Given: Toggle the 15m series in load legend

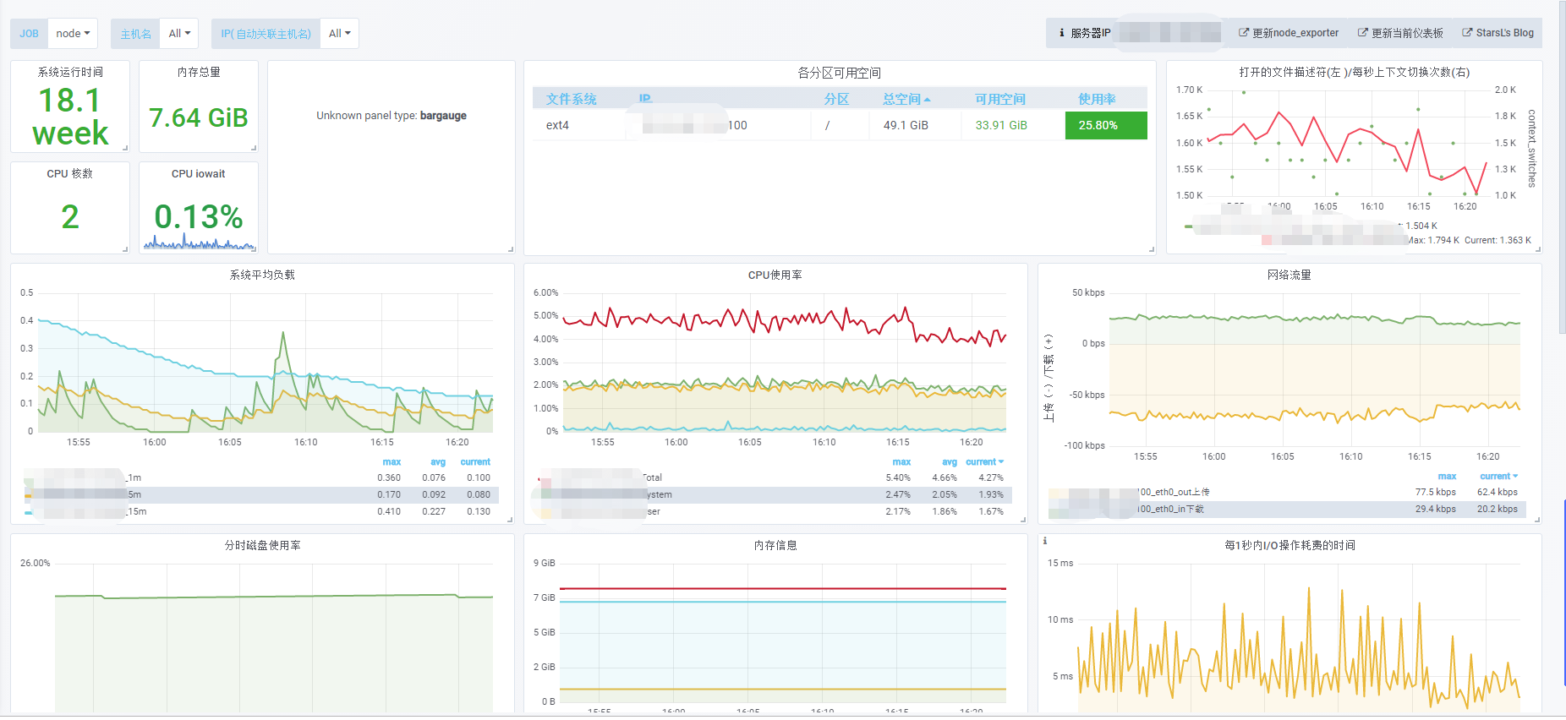Looking at the screenshot, I should (x=136, y=511).
